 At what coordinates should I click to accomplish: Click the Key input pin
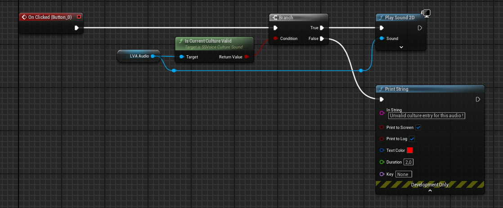click(x=382, y=174)
